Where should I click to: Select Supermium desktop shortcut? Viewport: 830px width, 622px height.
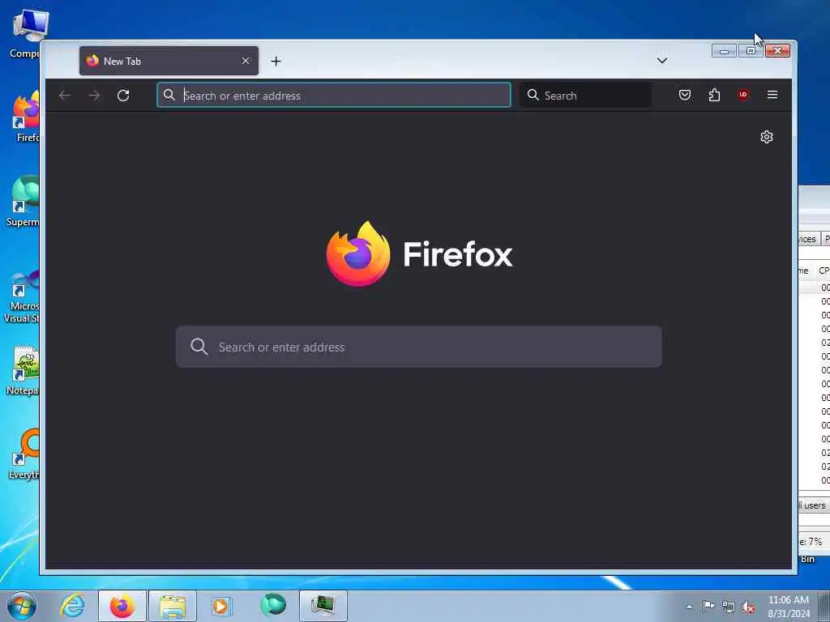23,201
